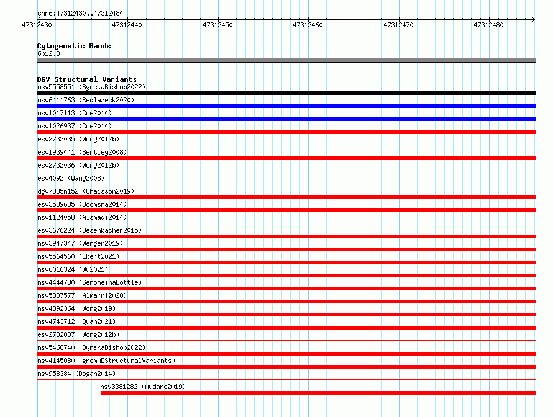Click the nsv958384 (Dogan2014) label
The height and width of the screenshot is (417, 553).
[x=76, y=374]
